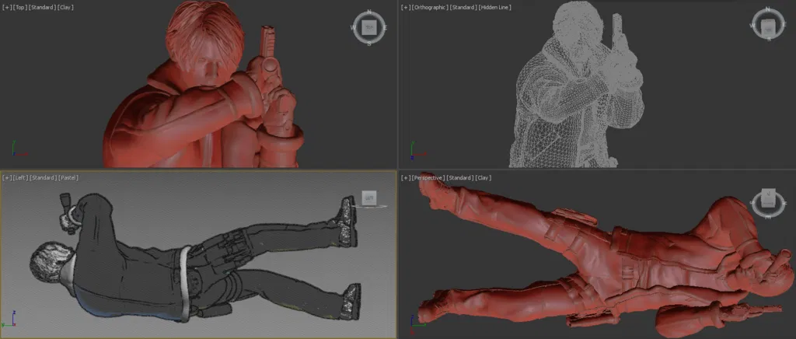
Task: Open the [+] menu of the Orthographic viewport
Action: point(404,8)
